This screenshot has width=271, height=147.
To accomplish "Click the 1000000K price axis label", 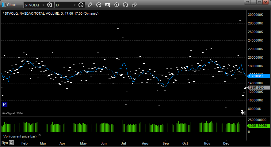I will coord(255,100).
